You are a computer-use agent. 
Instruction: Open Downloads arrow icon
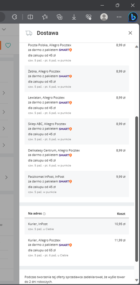click(74, 17)
